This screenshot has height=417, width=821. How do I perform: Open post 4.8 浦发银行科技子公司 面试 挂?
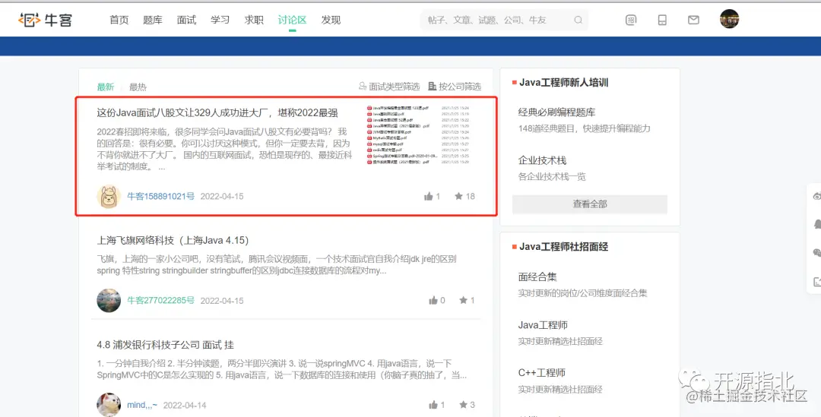(x=166, y=345)
